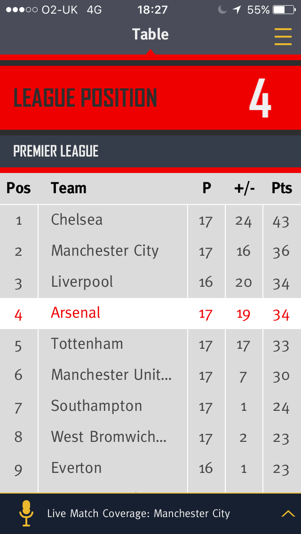Tap the +/- goal difference header
This screenshot has height=534, width=301.
(x=244, y=188)
